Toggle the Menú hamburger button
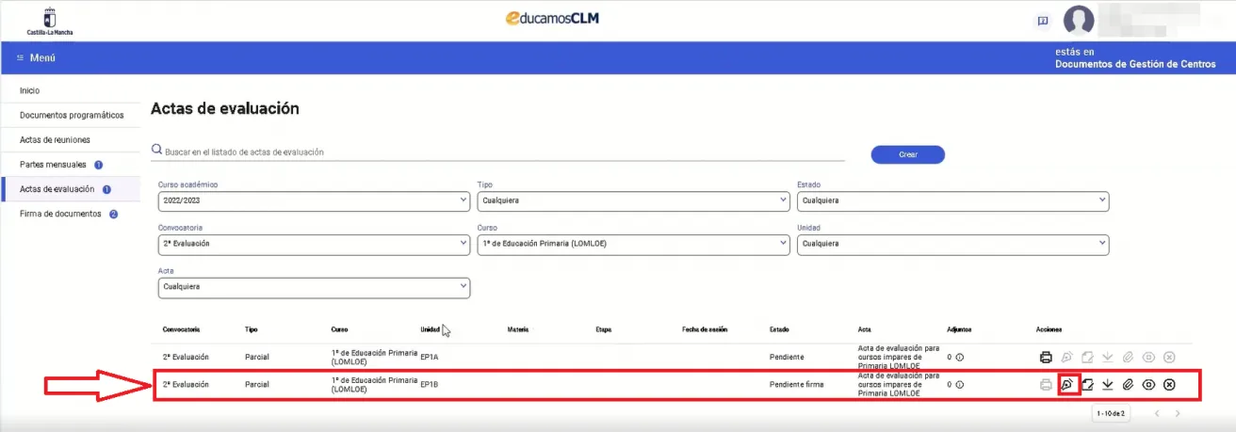1236x432 pixels. point(37,57)
